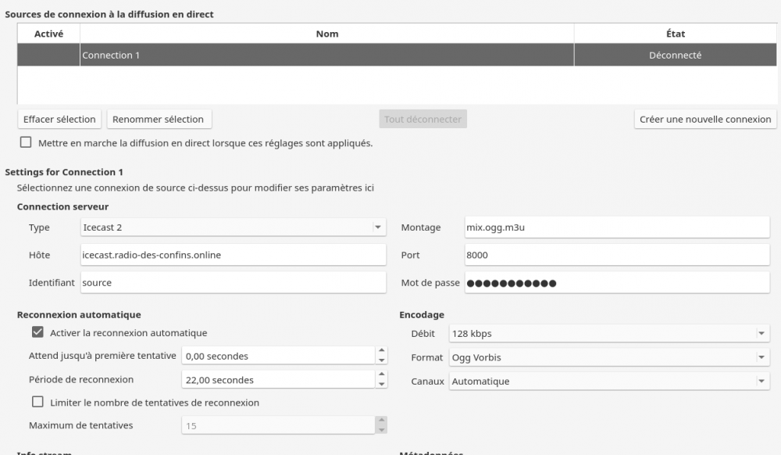Viewport: 781px width, 455px height.
Task: Click the Mot de passe field
Action: pos(616,282)
